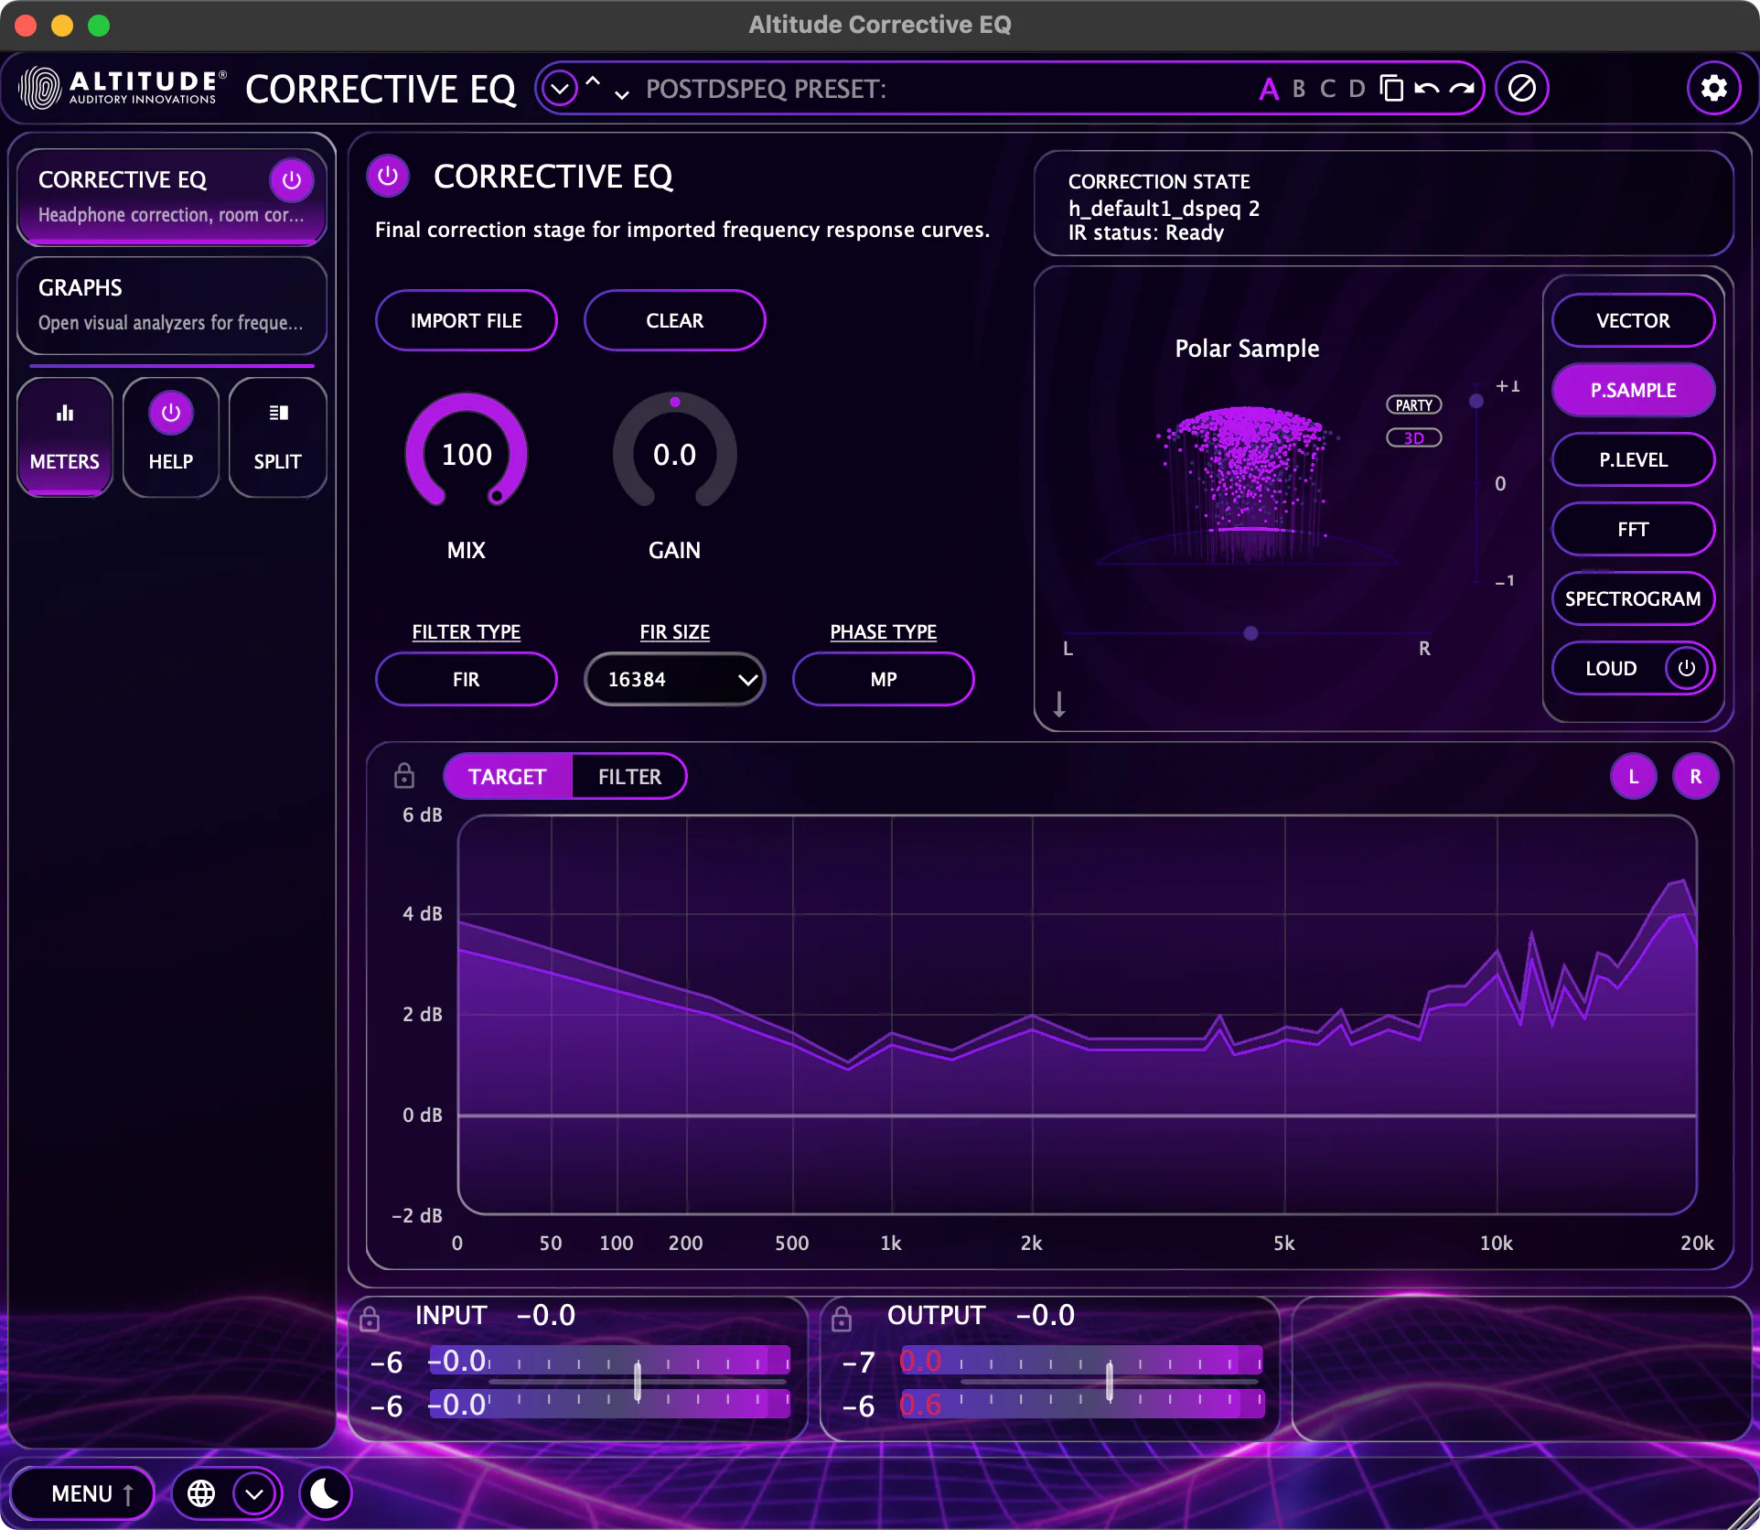The height and width of the screenshot is (1530, 1760).
Task: Enable PARTY mode toggle
Action: click(1414, 405)
